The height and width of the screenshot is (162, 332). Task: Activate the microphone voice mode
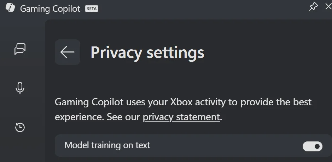click(x=20, y=88)
